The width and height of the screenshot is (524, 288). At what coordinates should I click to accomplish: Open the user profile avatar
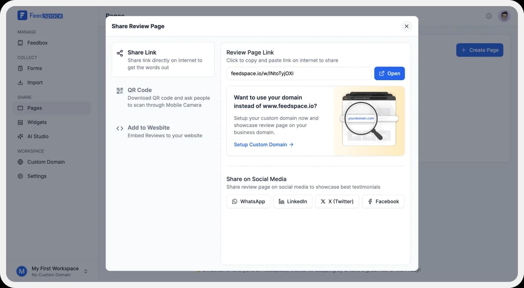click(x=504, y=16)
